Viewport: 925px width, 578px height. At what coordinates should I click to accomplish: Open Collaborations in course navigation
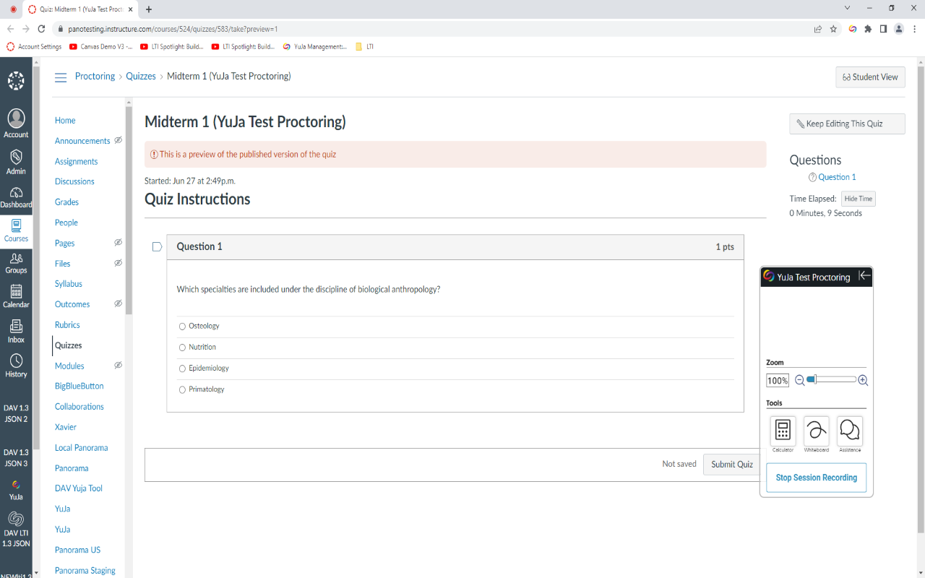pyautogui.click(x=79, y=407)
